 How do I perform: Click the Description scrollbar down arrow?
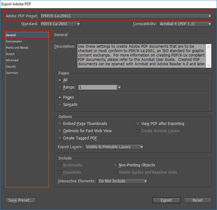click(x=209, y=65)
